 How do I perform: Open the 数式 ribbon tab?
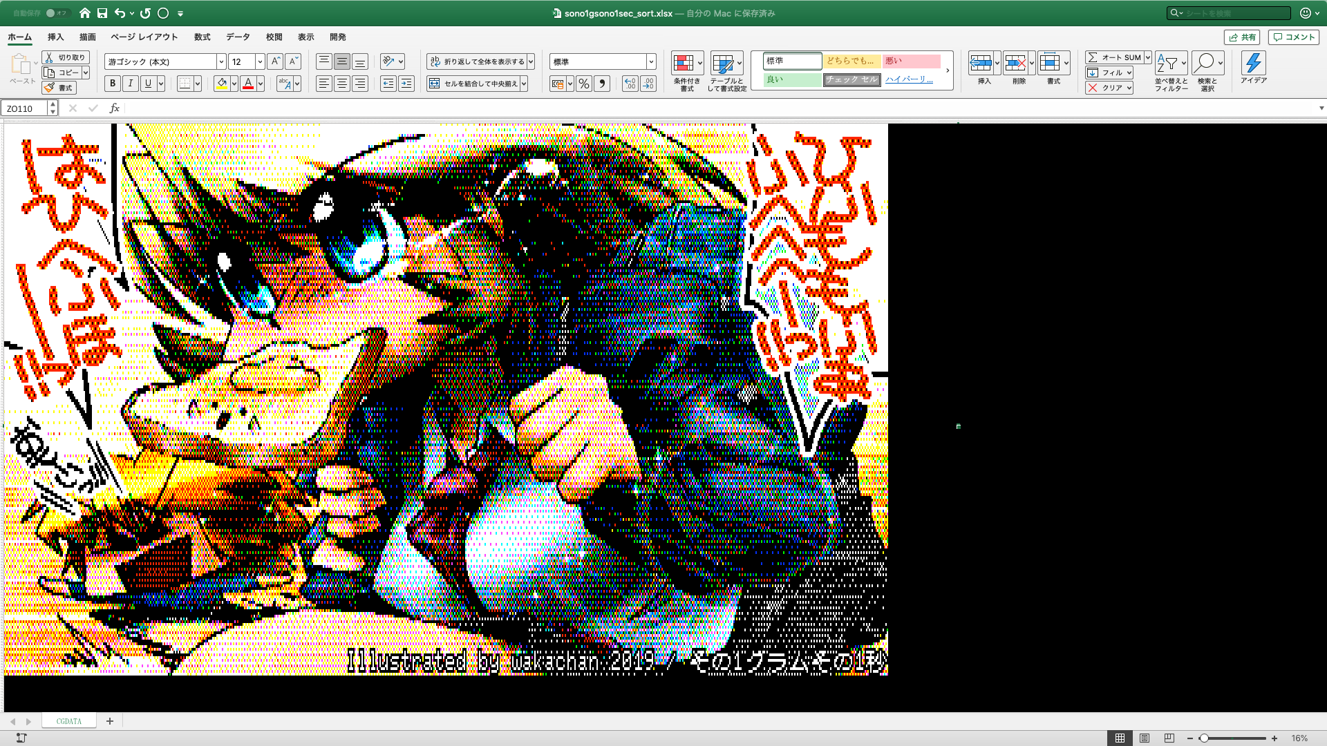(x=202, y=37)
